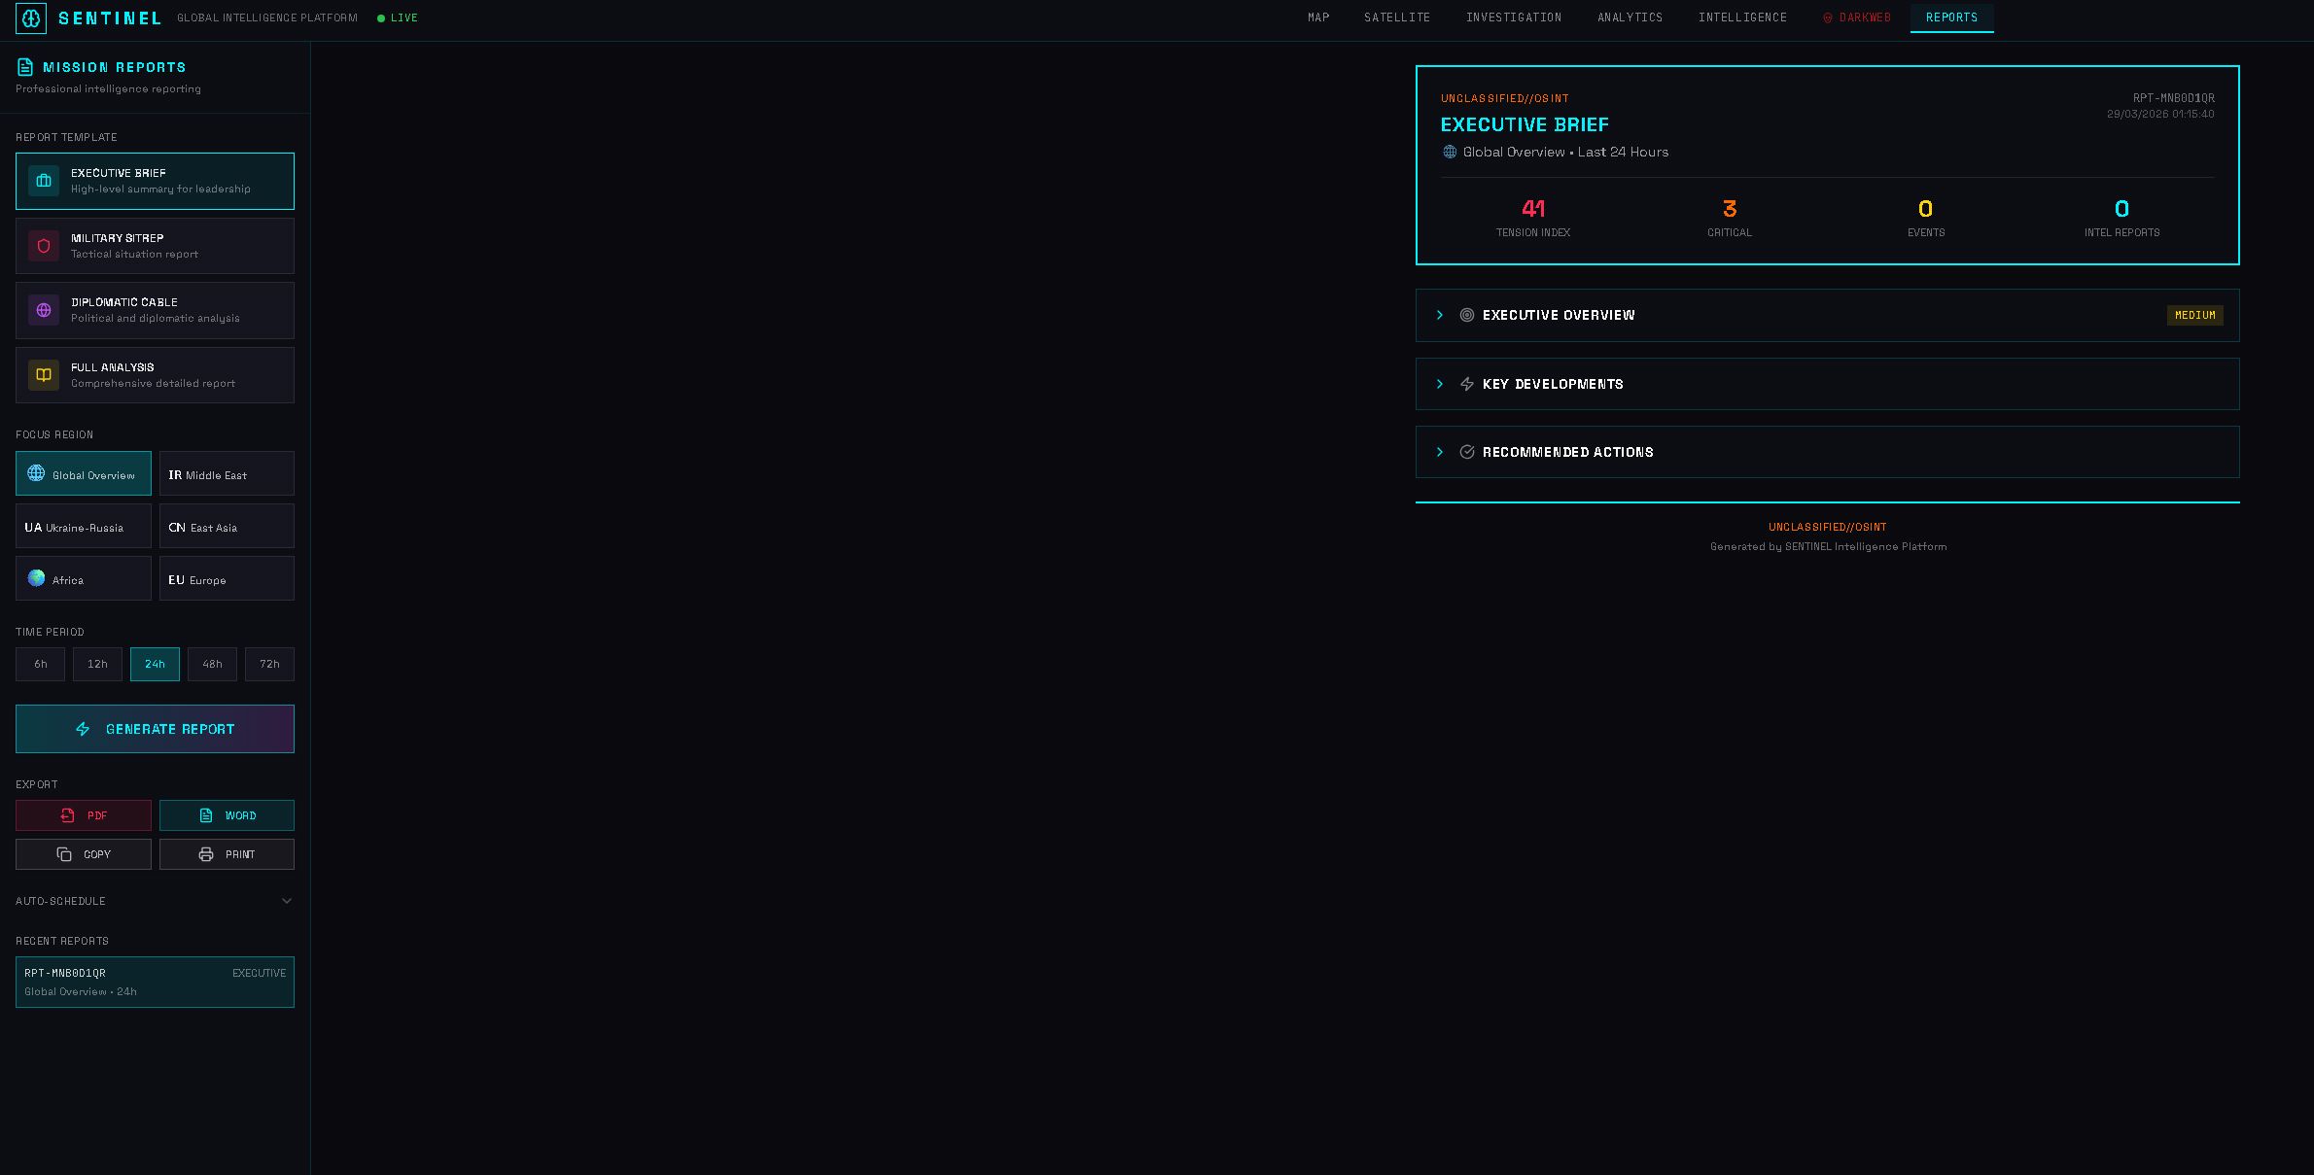Click the checkmark icon beside Recommended Actions
Image resolution: width=2314 pixels, height=1175 pixels.
[x=1467, y=452]
